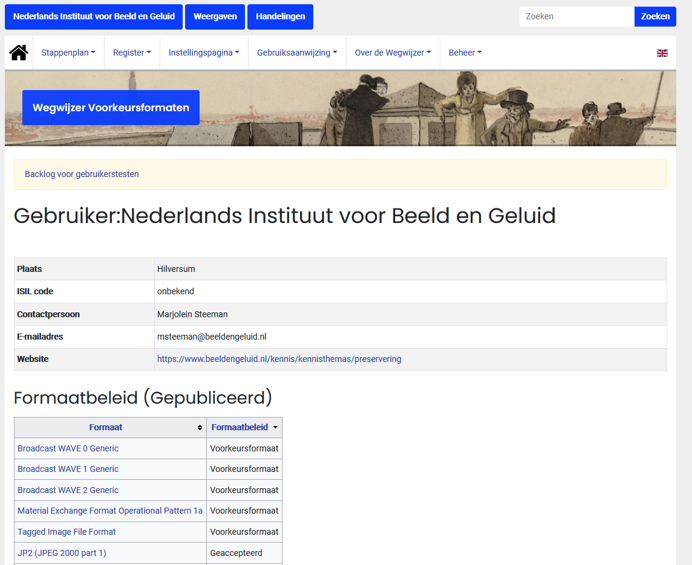Image resolution: width=692 pixels, height=565 pixels.
Task: Sort by Formaatbeleid column arrow
Action: pos(275,427)
